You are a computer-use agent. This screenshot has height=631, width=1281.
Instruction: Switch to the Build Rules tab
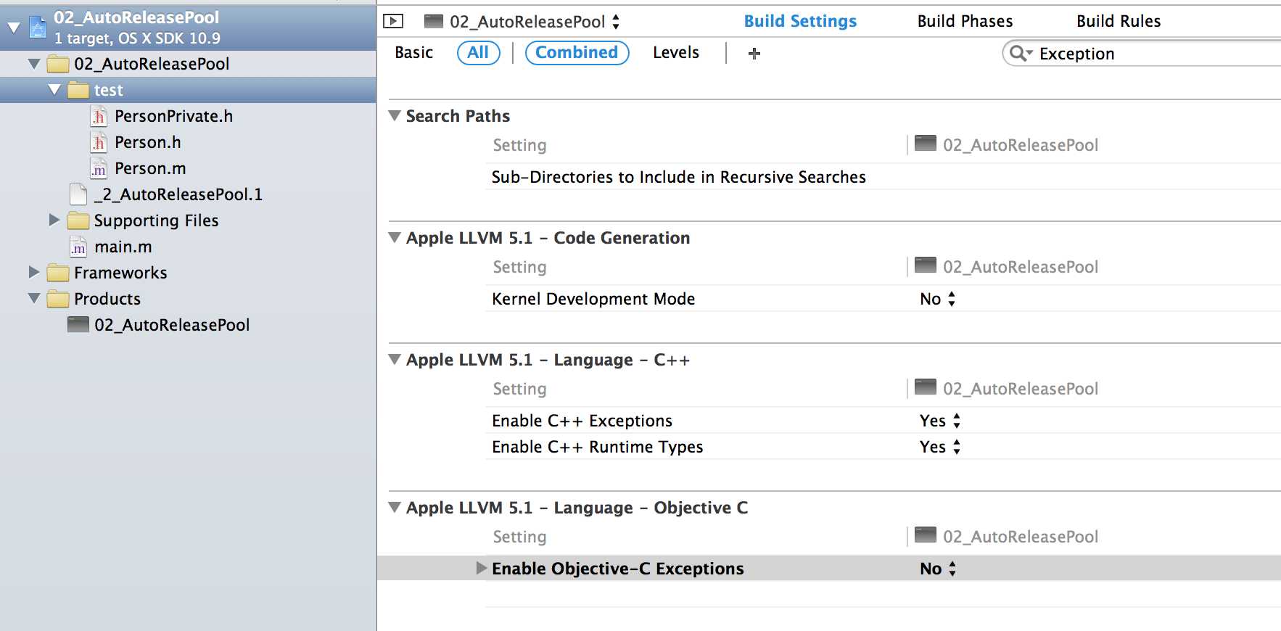[x=1119, y=21]
